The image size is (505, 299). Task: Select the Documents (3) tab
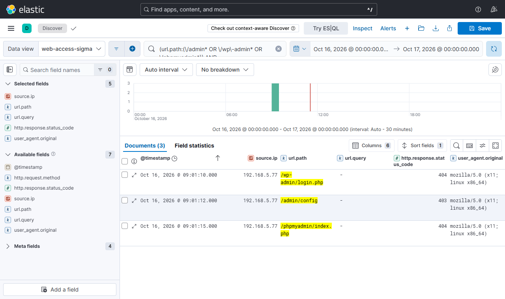click(145, 146)
